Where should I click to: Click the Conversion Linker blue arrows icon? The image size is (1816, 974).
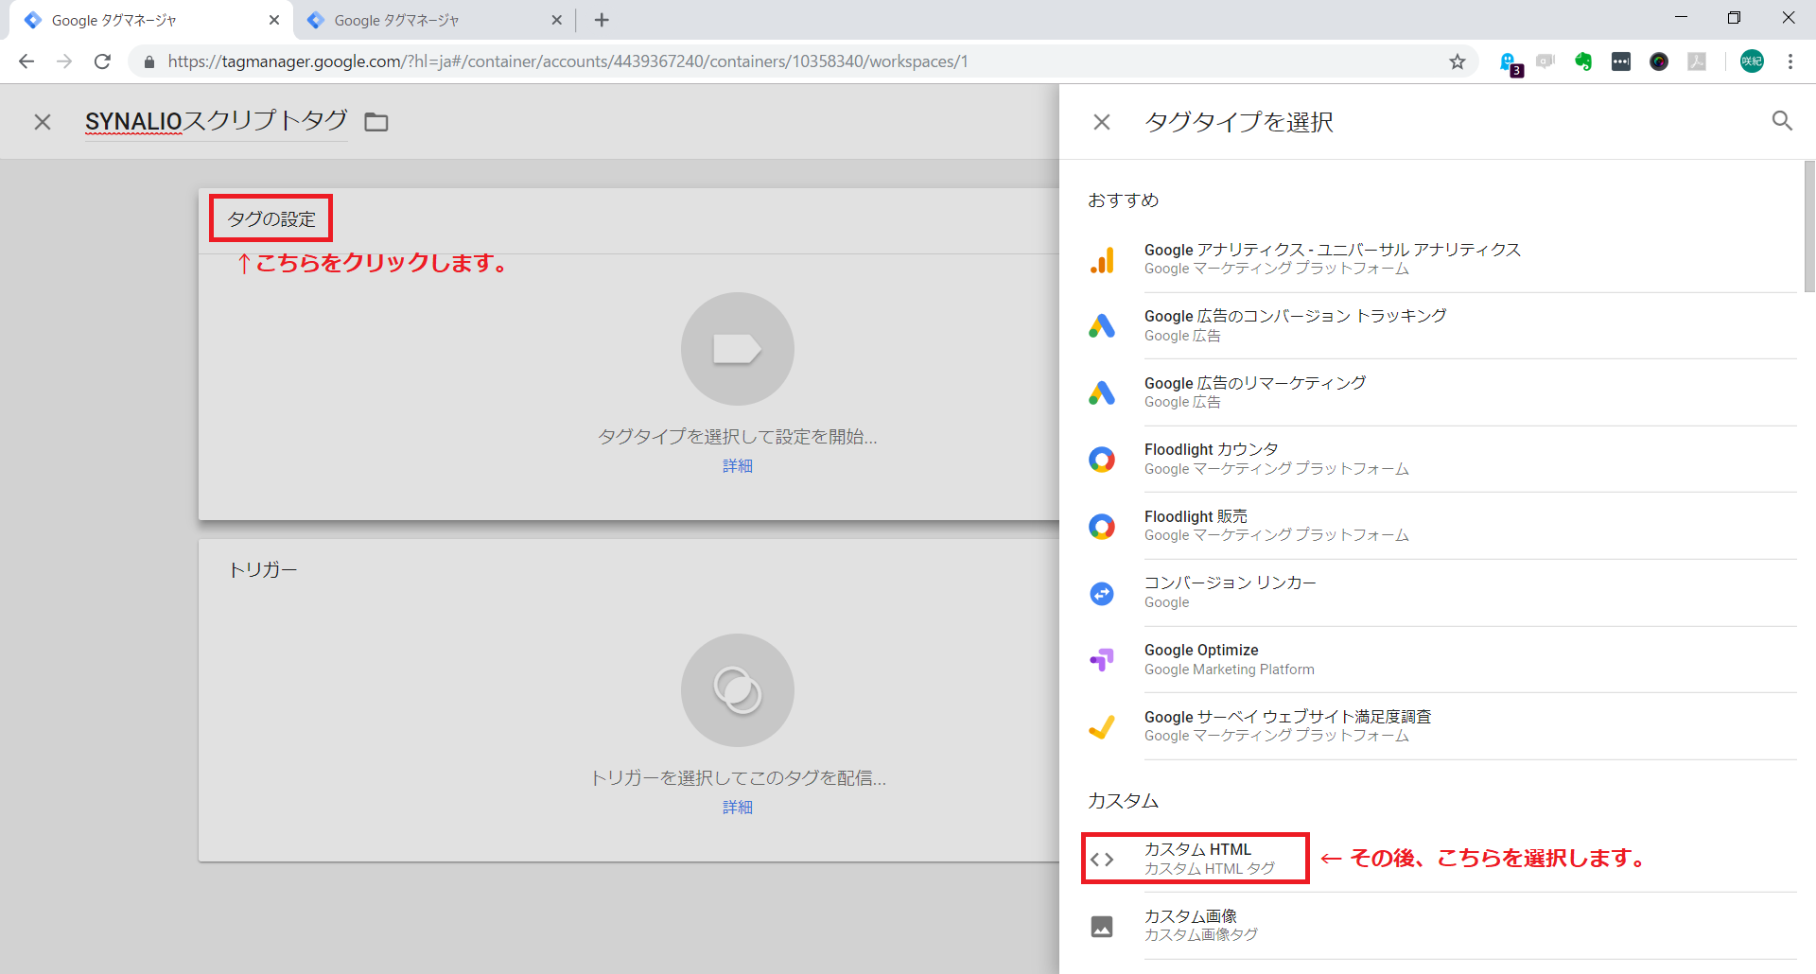tap(1102, 594)
